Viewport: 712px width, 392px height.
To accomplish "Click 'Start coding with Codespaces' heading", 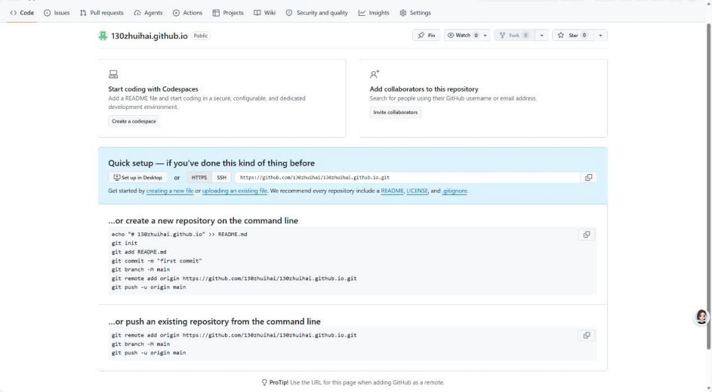I will (x=153, y=89).
